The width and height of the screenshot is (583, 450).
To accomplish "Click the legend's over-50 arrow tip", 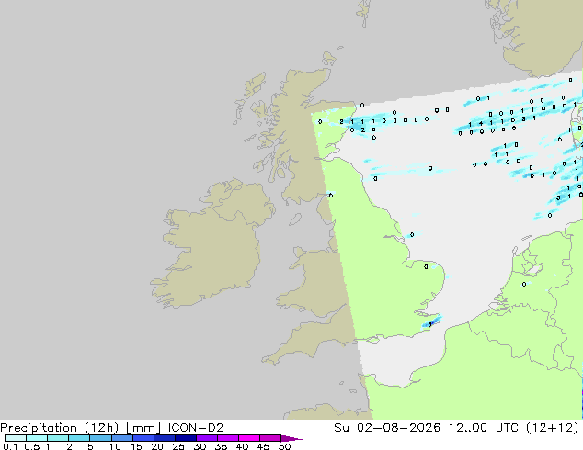I will point(291,438).
